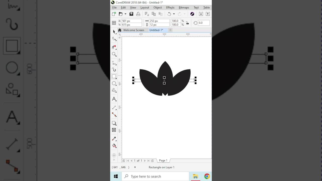Viewport: 322px width, 181px height.
Task: Undo the last action
Action: 169,14
